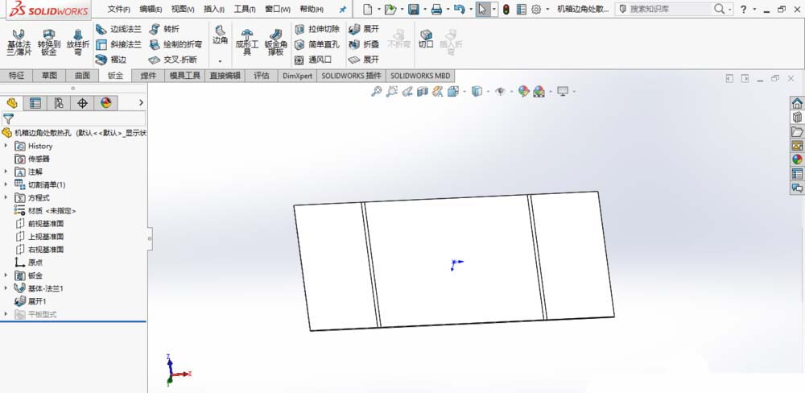Image resolution: width=805 pixels, height=393 pixels.
Task: Open Design Library in task pane
Action: tap(797, 117)
